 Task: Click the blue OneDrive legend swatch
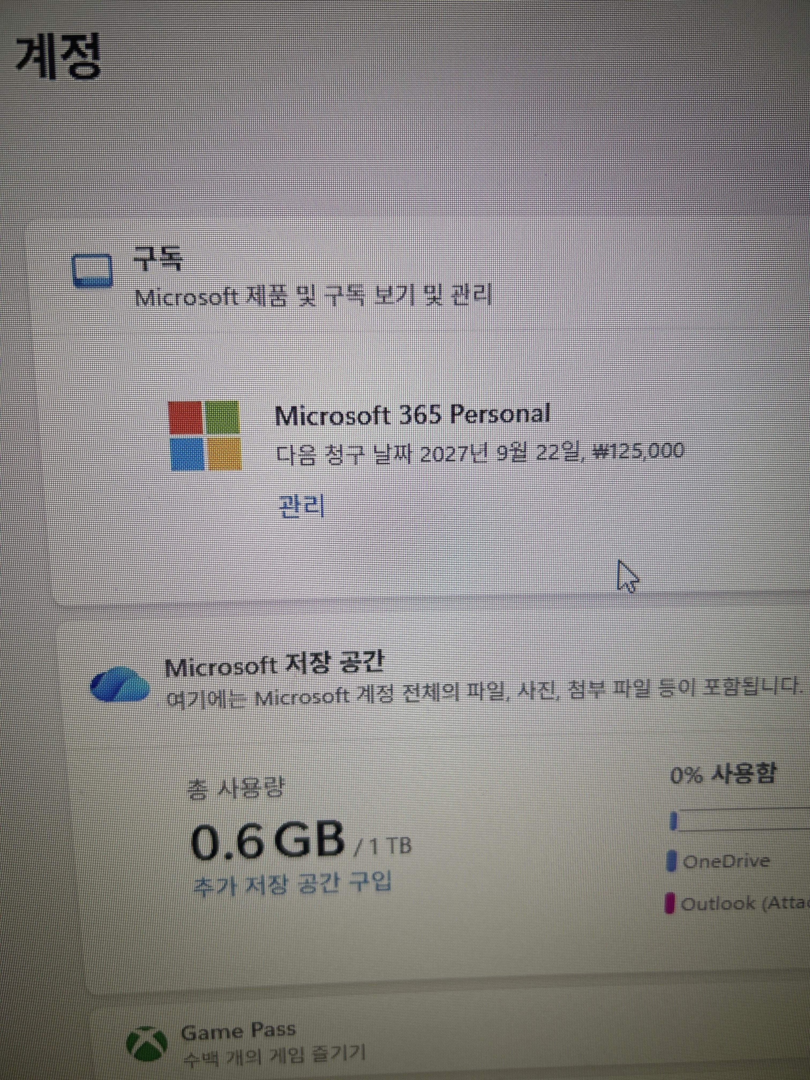pos(672,861)
